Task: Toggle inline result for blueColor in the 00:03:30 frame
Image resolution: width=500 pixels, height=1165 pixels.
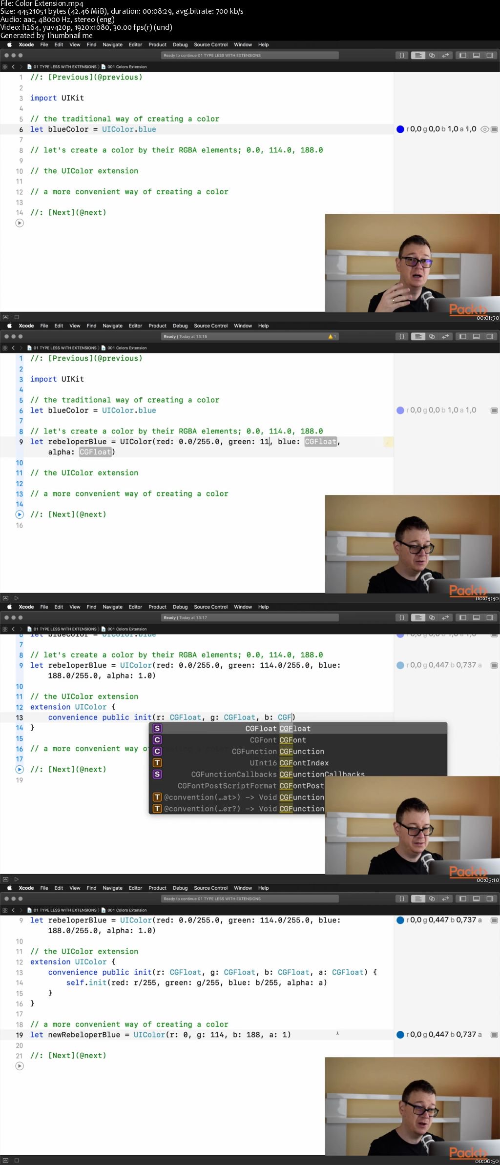Action: pos(494,410)
